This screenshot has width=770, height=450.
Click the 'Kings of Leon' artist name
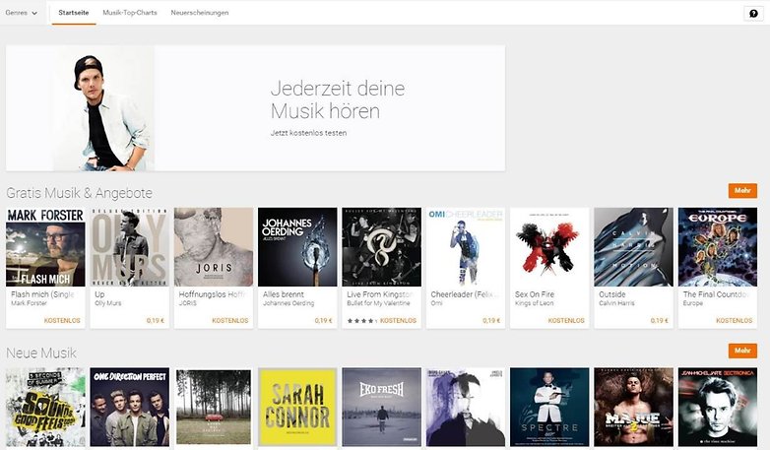[x=535, y=303]
